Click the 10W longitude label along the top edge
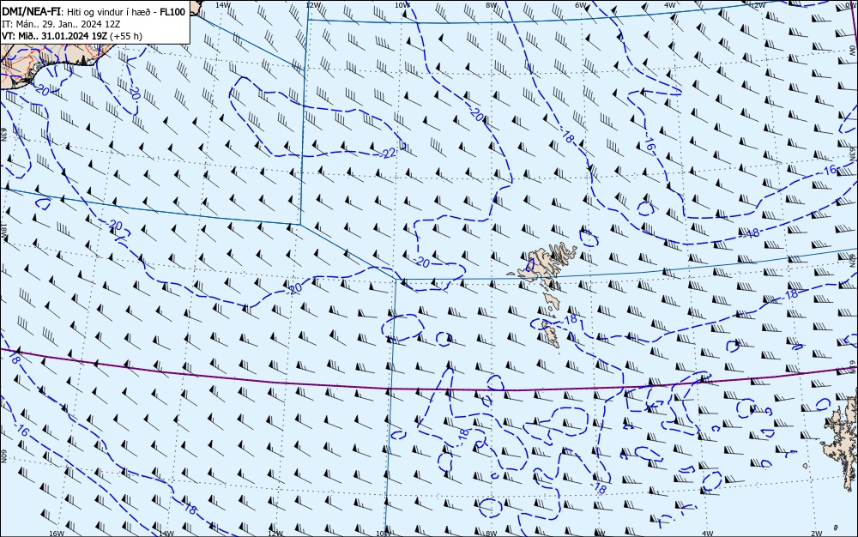This screenshot has height=537, width=858. coord(402,4)
